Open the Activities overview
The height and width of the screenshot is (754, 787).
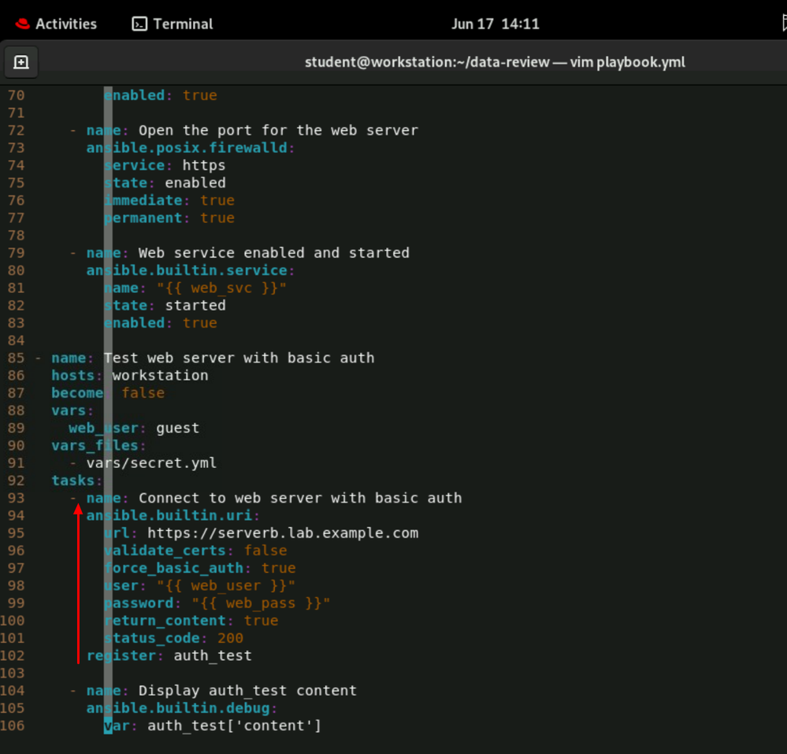(57, 24)
